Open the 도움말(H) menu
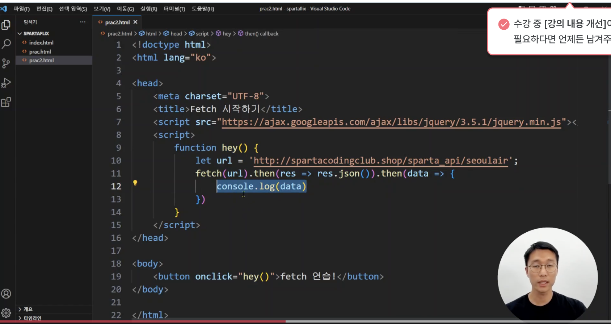Viewport: 611px width, 324px height. pyautogui.click(x=203, y=9)
